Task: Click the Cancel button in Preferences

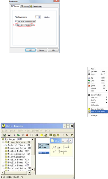Action: [42, 50]
